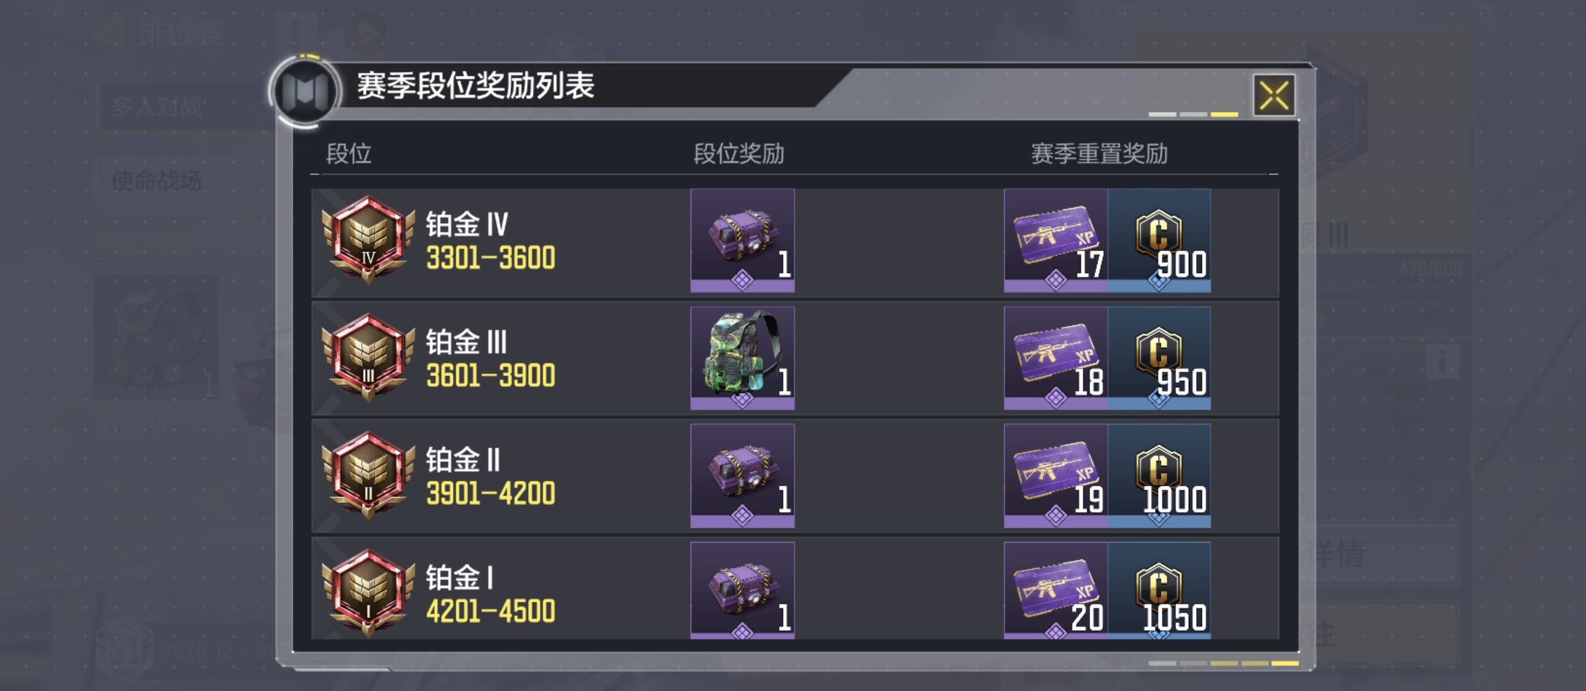This screenshot has height=691, width=1586.
Task: Tap the weapon XP card showing 18
Action: (x=1055, y=358)
